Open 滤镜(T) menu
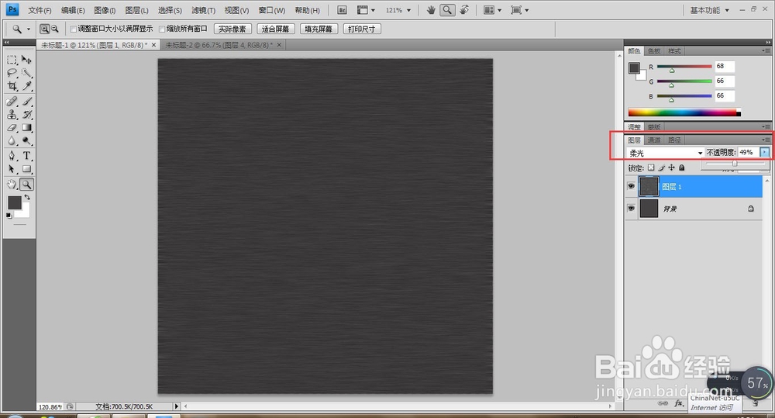This screenshot has height=418, width=775. [x=203, y=10]
